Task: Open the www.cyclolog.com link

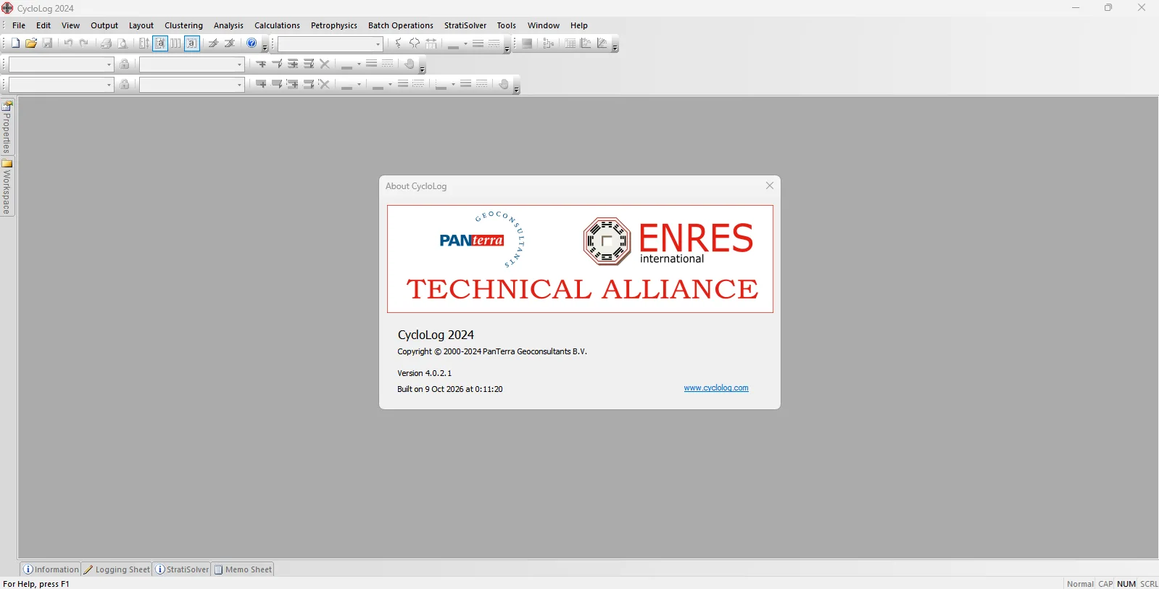Action: tap(716, 388)
